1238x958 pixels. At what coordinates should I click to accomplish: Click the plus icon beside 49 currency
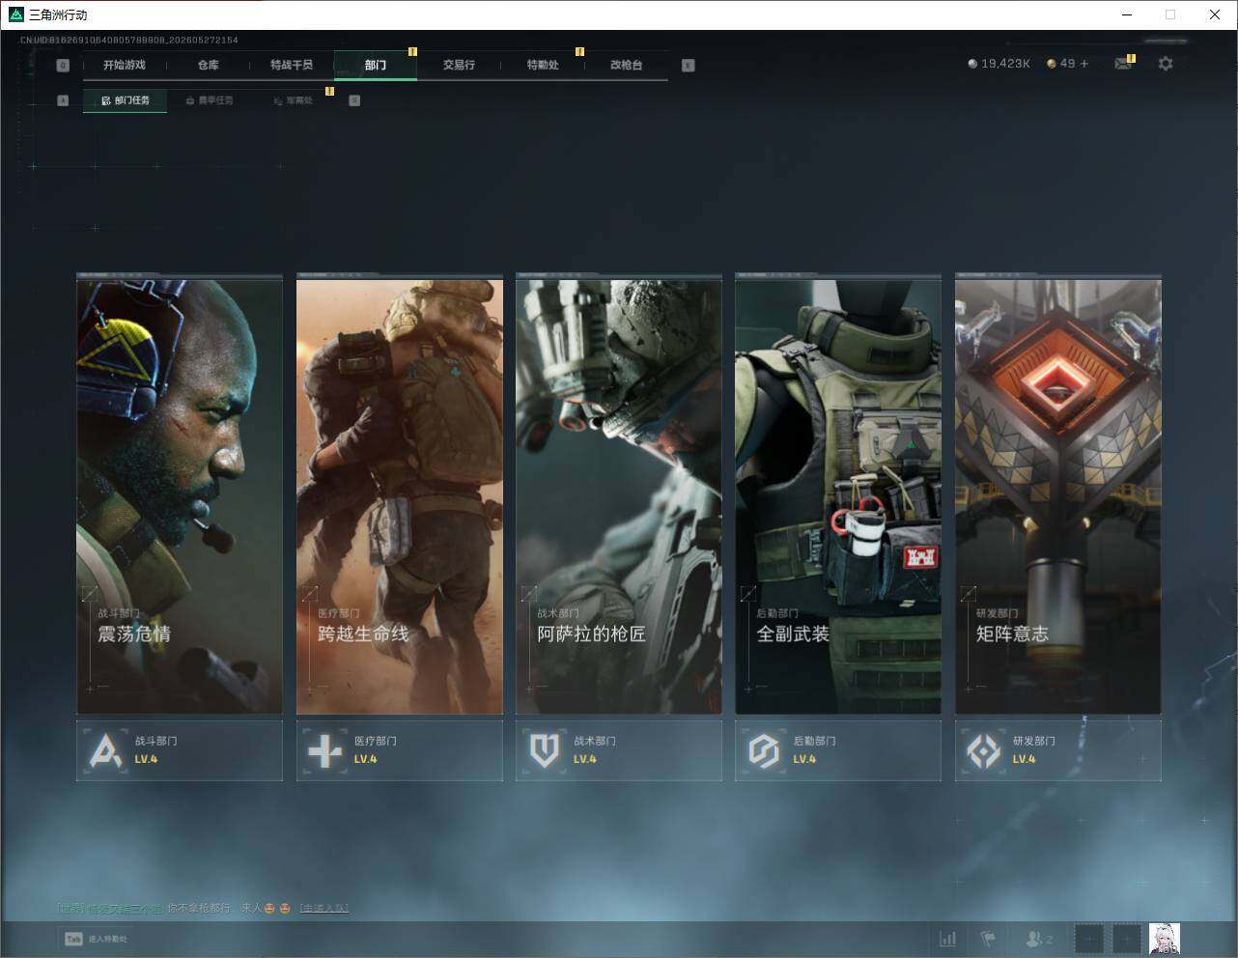(1084, 64)
